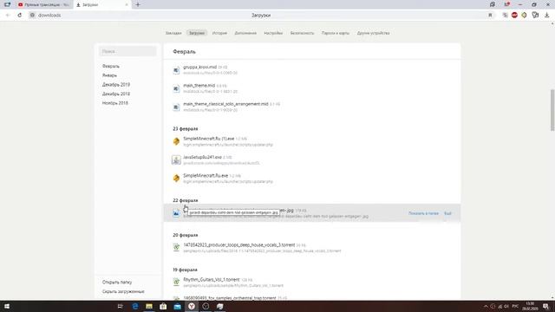The image size is (555, 312).
Task: Click the Rhythm_Guitars_Vol_1.torrent icon
Action: tap(176, 283)
